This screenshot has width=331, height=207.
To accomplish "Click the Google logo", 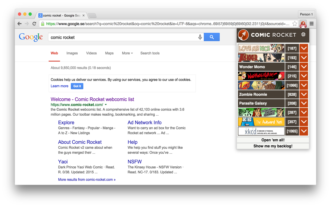I will [x=31, y=37].
